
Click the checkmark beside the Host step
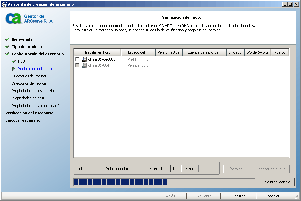[13, 61]
